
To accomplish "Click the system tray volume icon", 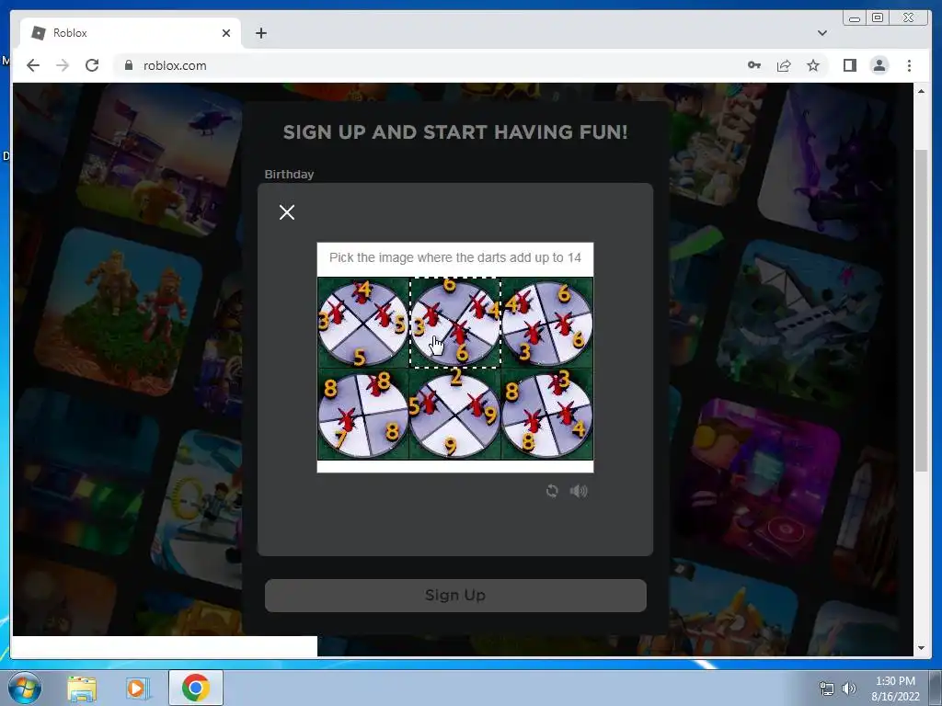I will (x=849, y=689).
